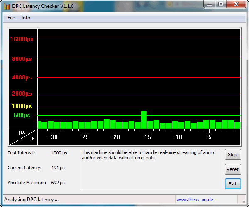The height and width of the screenshot is (207, 249).
Task: Click the Reset button
Action: [233, 169]
